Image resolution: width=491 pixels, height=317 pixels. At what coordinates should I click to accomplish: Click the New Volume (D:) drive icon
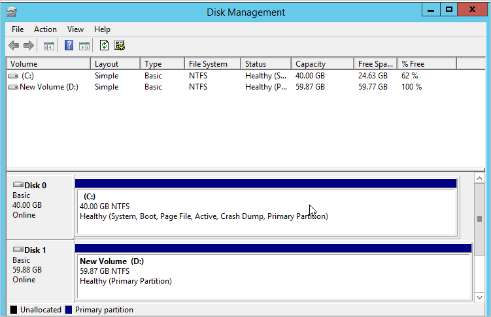13,87
